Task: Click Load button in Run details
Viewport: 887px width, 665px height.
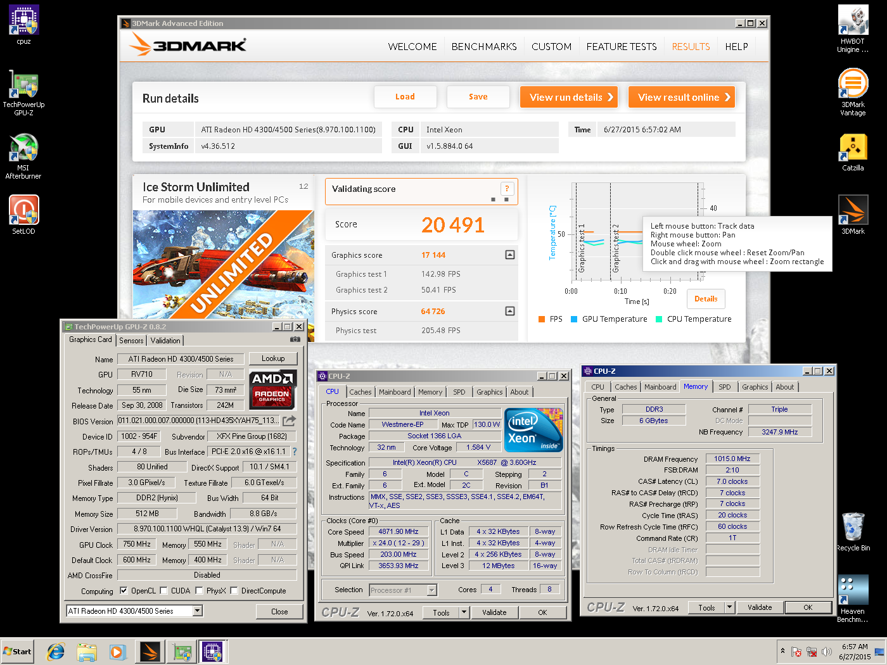Action: pos(405,97)
